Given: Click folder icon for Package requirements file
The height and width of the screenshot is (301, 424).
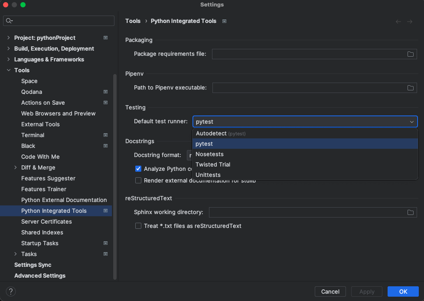Looking at the screenshot, I should click(x=410, y=54).
